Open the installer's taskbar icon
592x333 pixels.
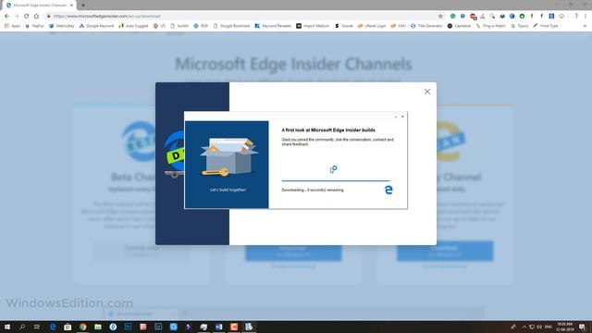[249, 327]
